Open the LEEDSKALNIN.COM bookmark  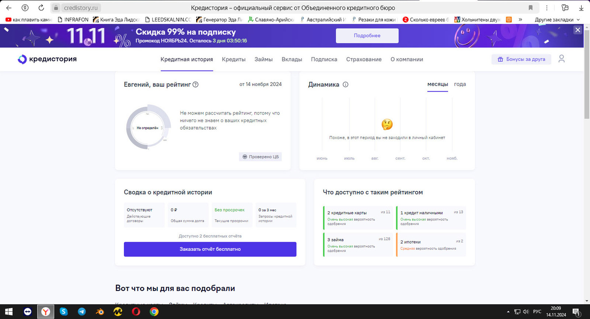(x=168, y=20)
